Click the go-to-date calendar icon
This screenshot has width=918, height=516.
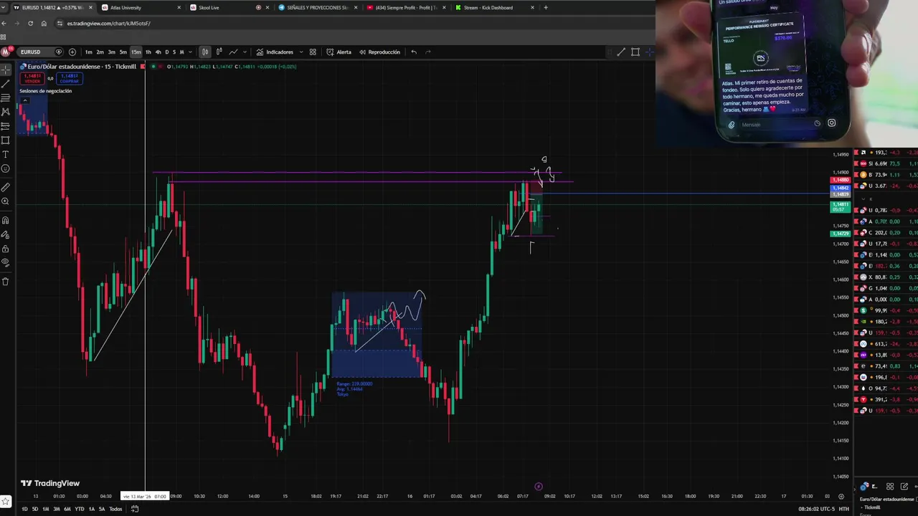point(134,509)
